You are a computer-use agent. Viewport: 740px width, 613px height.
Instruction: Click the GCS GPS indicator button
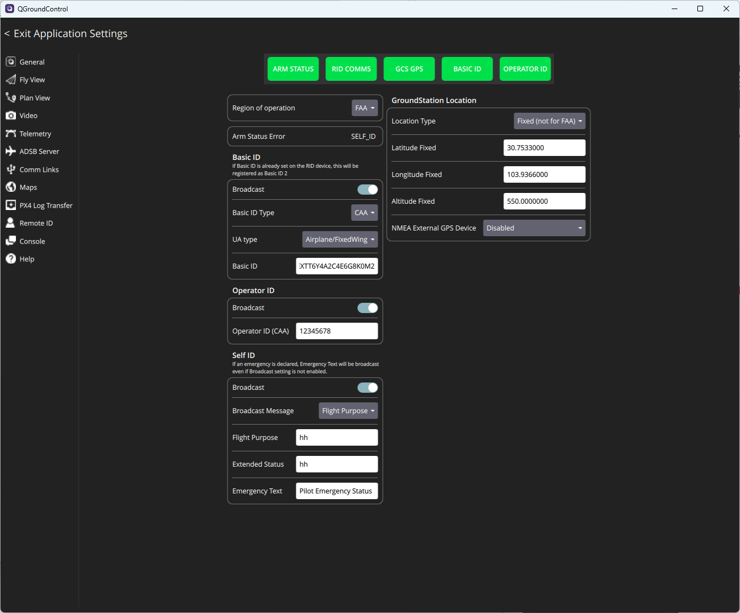410,69
